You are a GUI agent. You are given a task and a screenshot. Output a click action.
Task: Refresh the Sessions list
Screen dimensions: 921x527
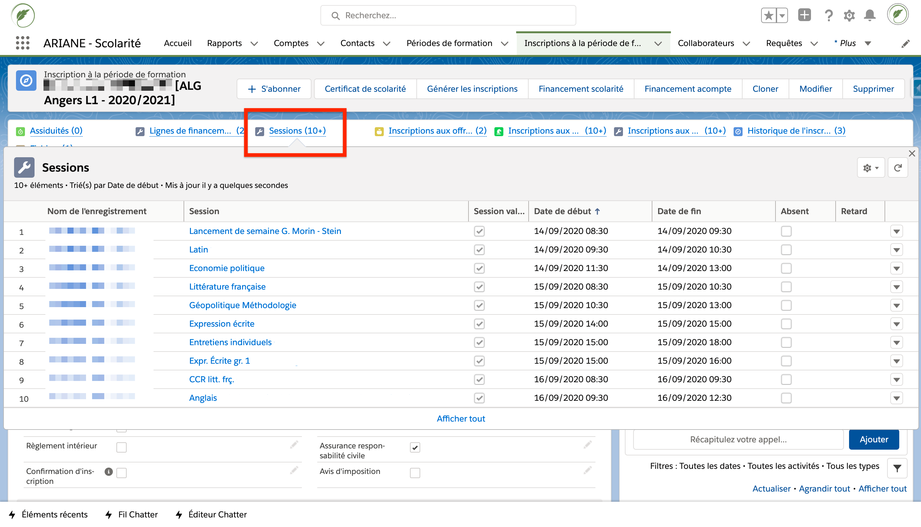[898, 168]
